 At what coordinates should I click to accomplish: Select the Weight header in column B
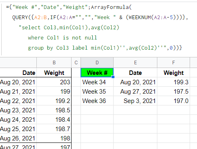click(x=54, y=72)
